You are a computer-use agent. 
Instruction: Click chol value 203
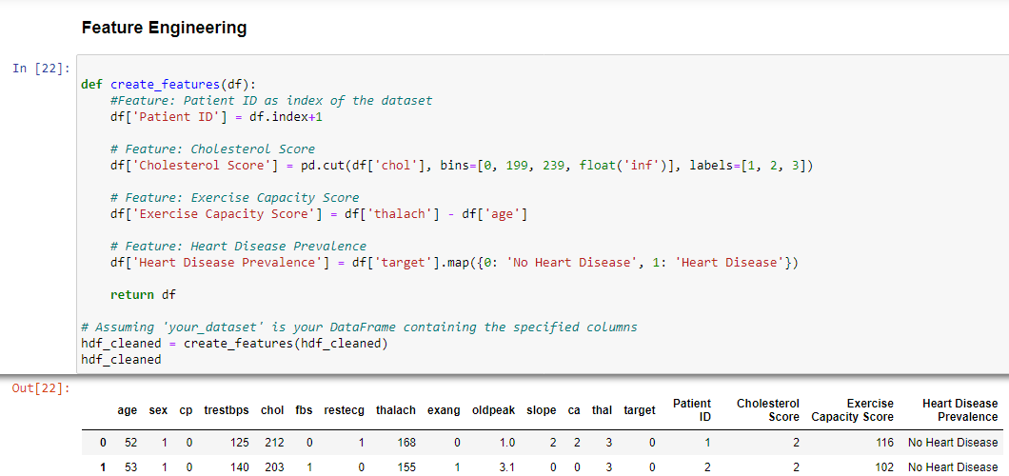(275, 467)
